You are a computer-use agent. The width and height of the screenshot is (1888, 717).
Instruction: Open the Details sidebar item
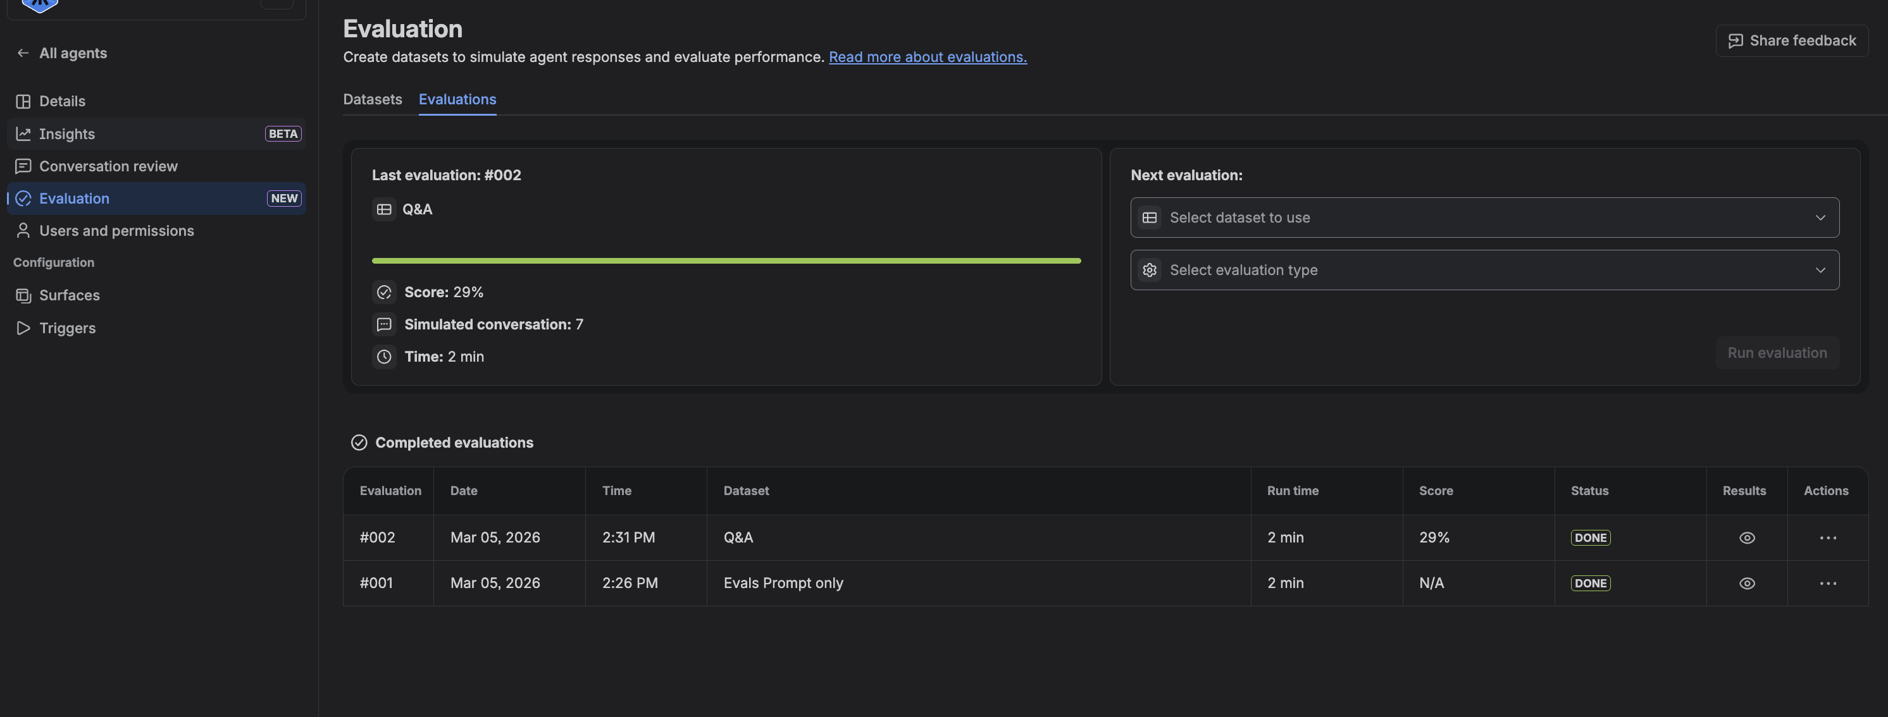(x=156, y=101)
